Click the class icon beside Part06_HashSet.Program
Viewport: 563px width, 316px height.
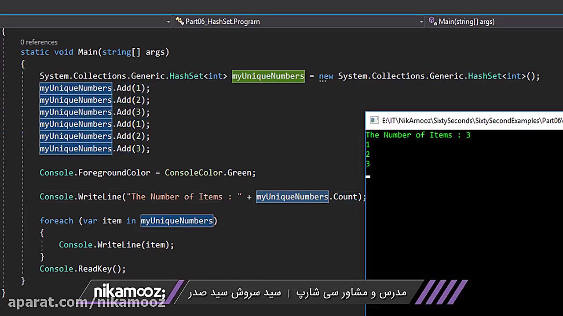[179, 21]
